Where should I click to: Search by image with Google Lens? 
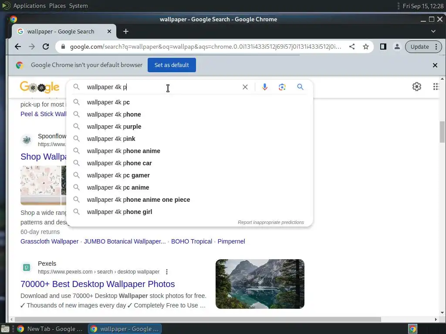(x=282, y=87)
